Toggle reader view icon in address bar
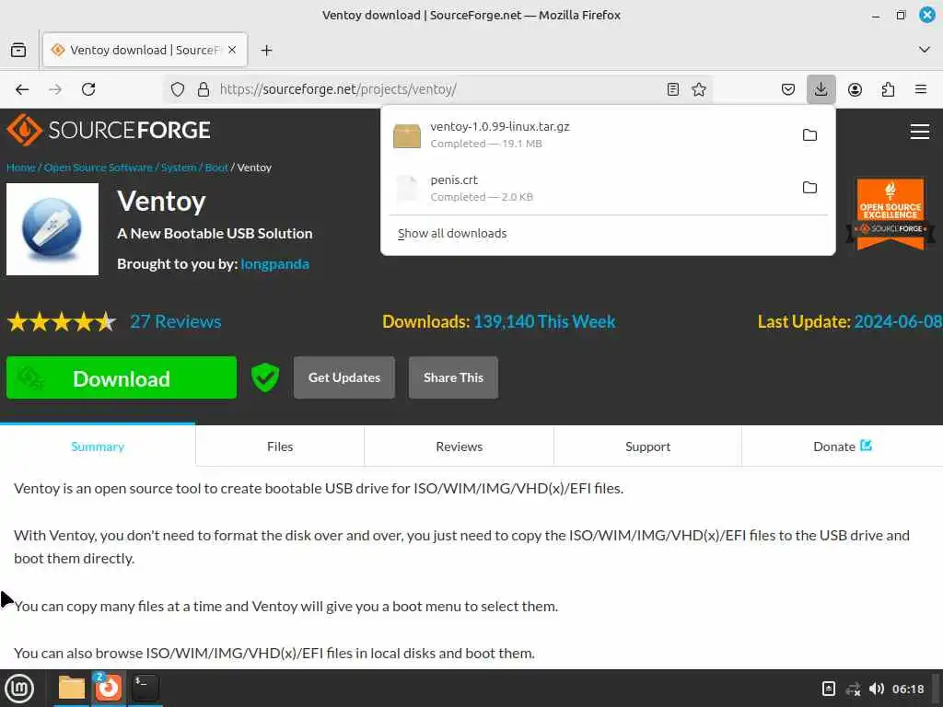Viewport: 943px width, 707px height. point(673,89)
